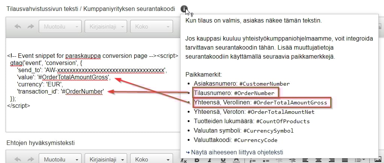Click the info icon beside Tilausvahvistussivun teksti

184,9
